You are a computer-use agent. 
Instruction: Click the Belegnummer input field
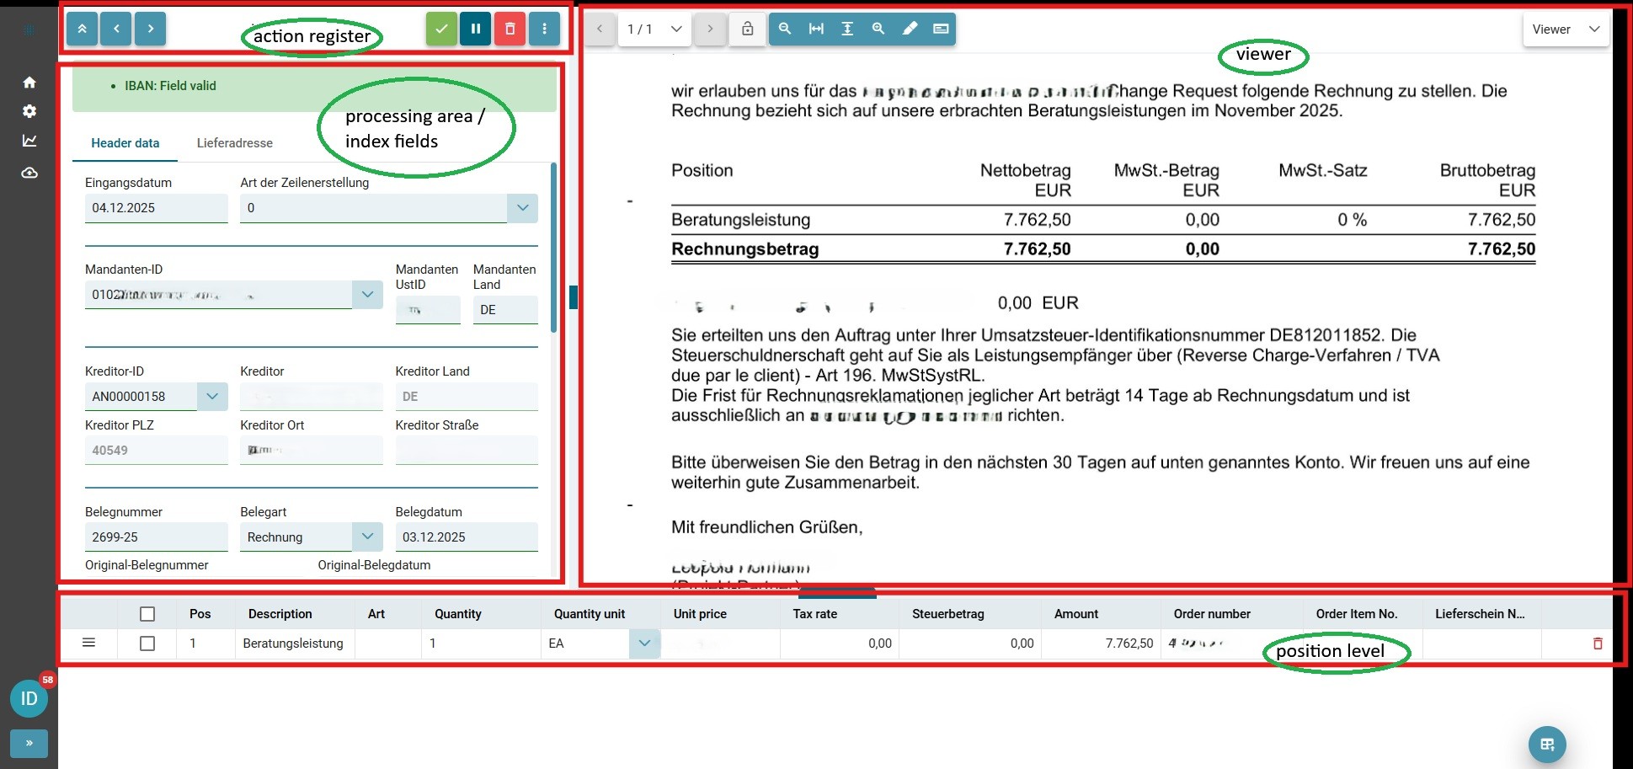[x=156, y=537]
